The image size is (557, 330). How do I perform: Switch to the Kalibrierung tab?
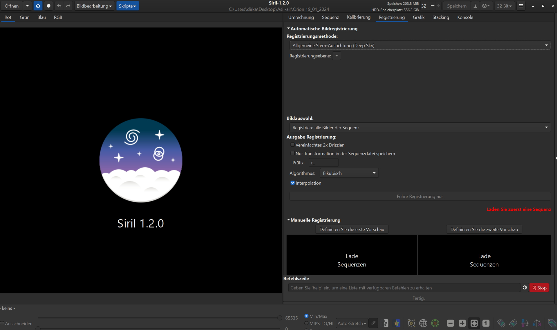(359, 17)
